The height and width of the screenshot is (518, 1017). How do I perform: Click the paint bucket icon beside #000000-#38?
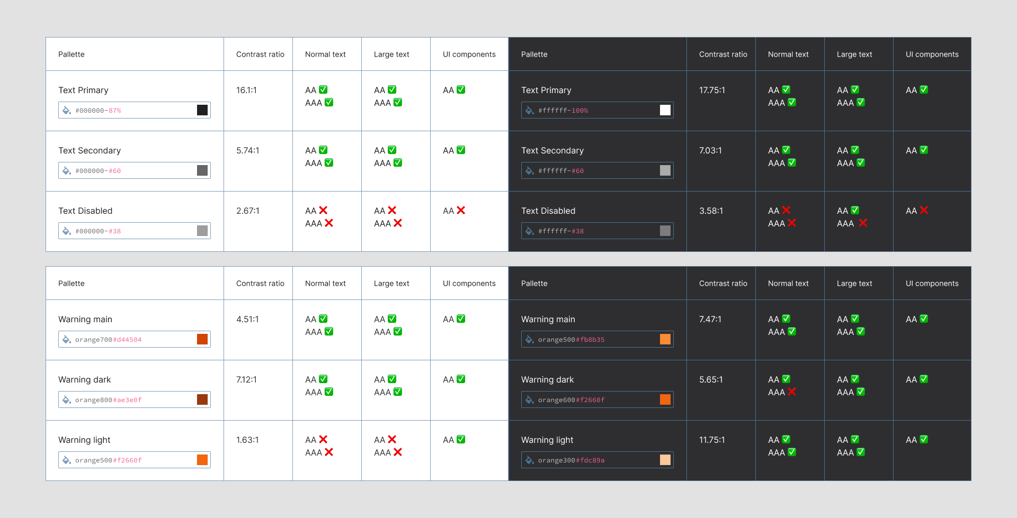(x=67, y=231)
